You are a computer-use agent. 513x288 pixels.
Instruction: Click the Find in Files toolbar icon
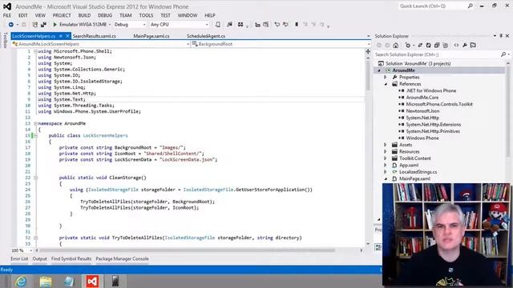(230, 25)
